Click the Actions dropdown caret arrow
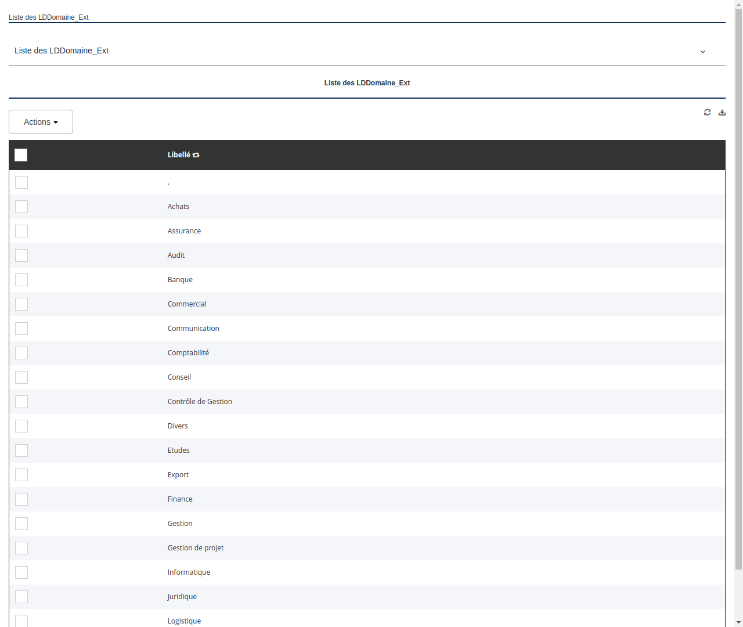 coord(57,122)
